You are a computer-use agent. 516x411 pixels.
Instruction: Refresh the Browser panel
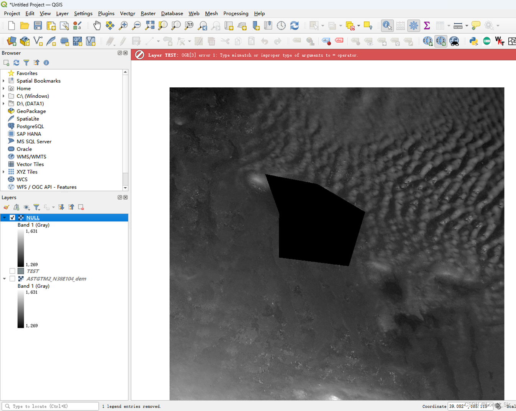(16, 62)
